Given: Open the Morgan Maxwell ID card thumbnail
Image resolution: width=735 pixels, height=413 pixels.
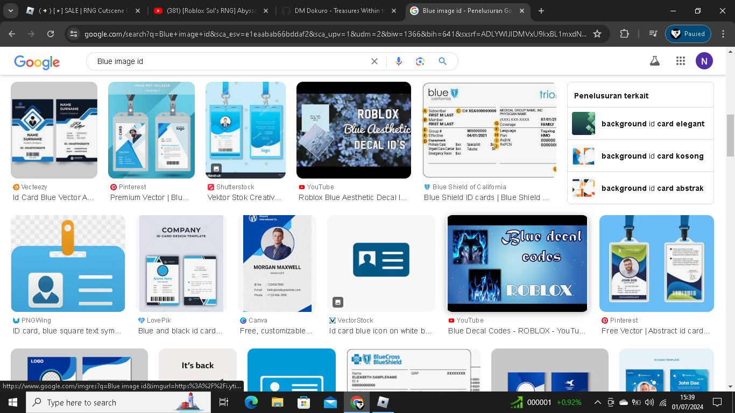Looking at the screenshot, I should pyautogui.click(x=277, y=264).
